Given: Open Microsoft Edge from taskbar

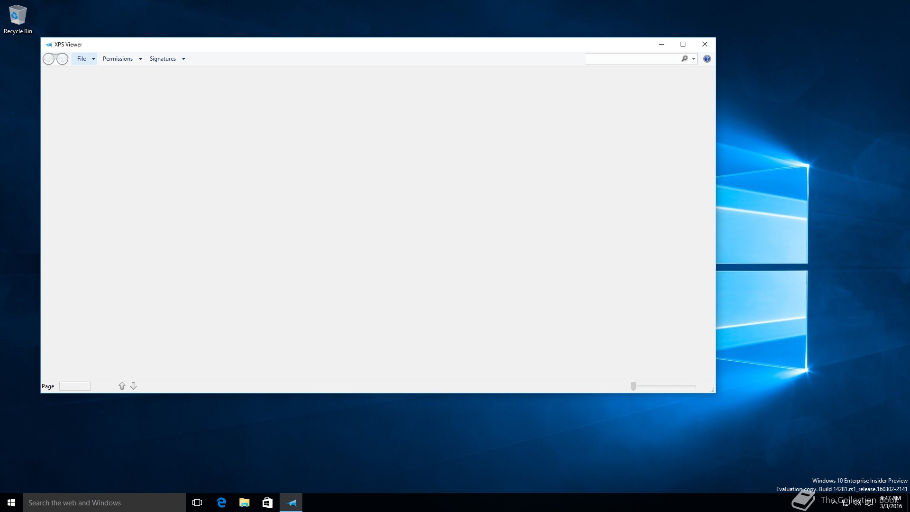Looking at the screenshot, I should pos(221,503).
